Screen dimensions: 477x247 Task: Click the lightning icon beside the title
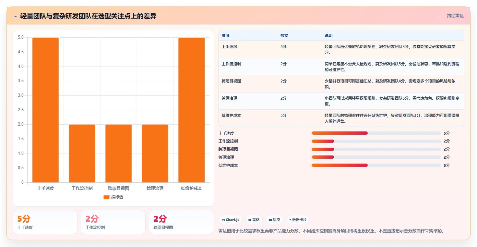pyautogui.click(x=15, y=16)
